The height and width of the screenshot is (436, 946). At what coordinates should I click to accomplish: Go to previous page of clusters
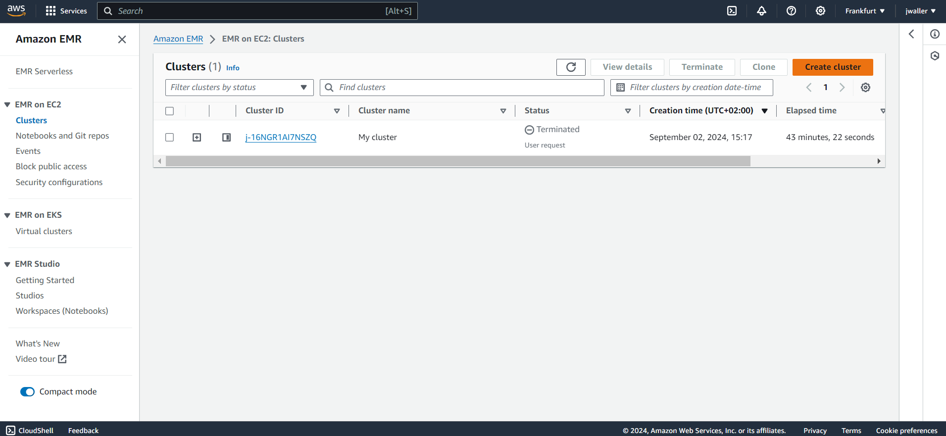809,88
